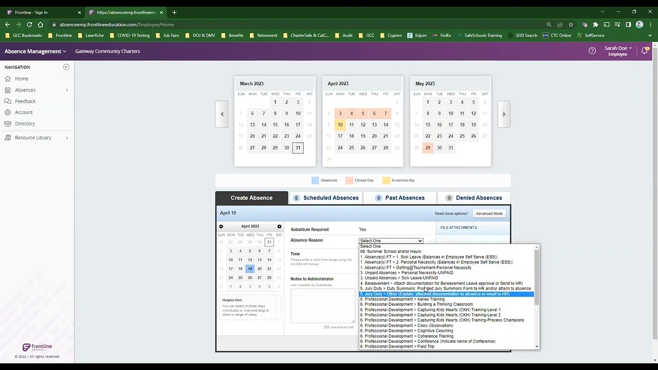Open the Past Absences tab
Viewport: 658px width, 370px height.
400,198
